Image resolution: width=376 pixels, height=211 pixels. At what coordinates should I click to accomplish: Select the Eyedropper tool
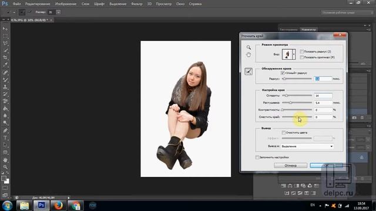pyautogui.click(x=5, y=65)
